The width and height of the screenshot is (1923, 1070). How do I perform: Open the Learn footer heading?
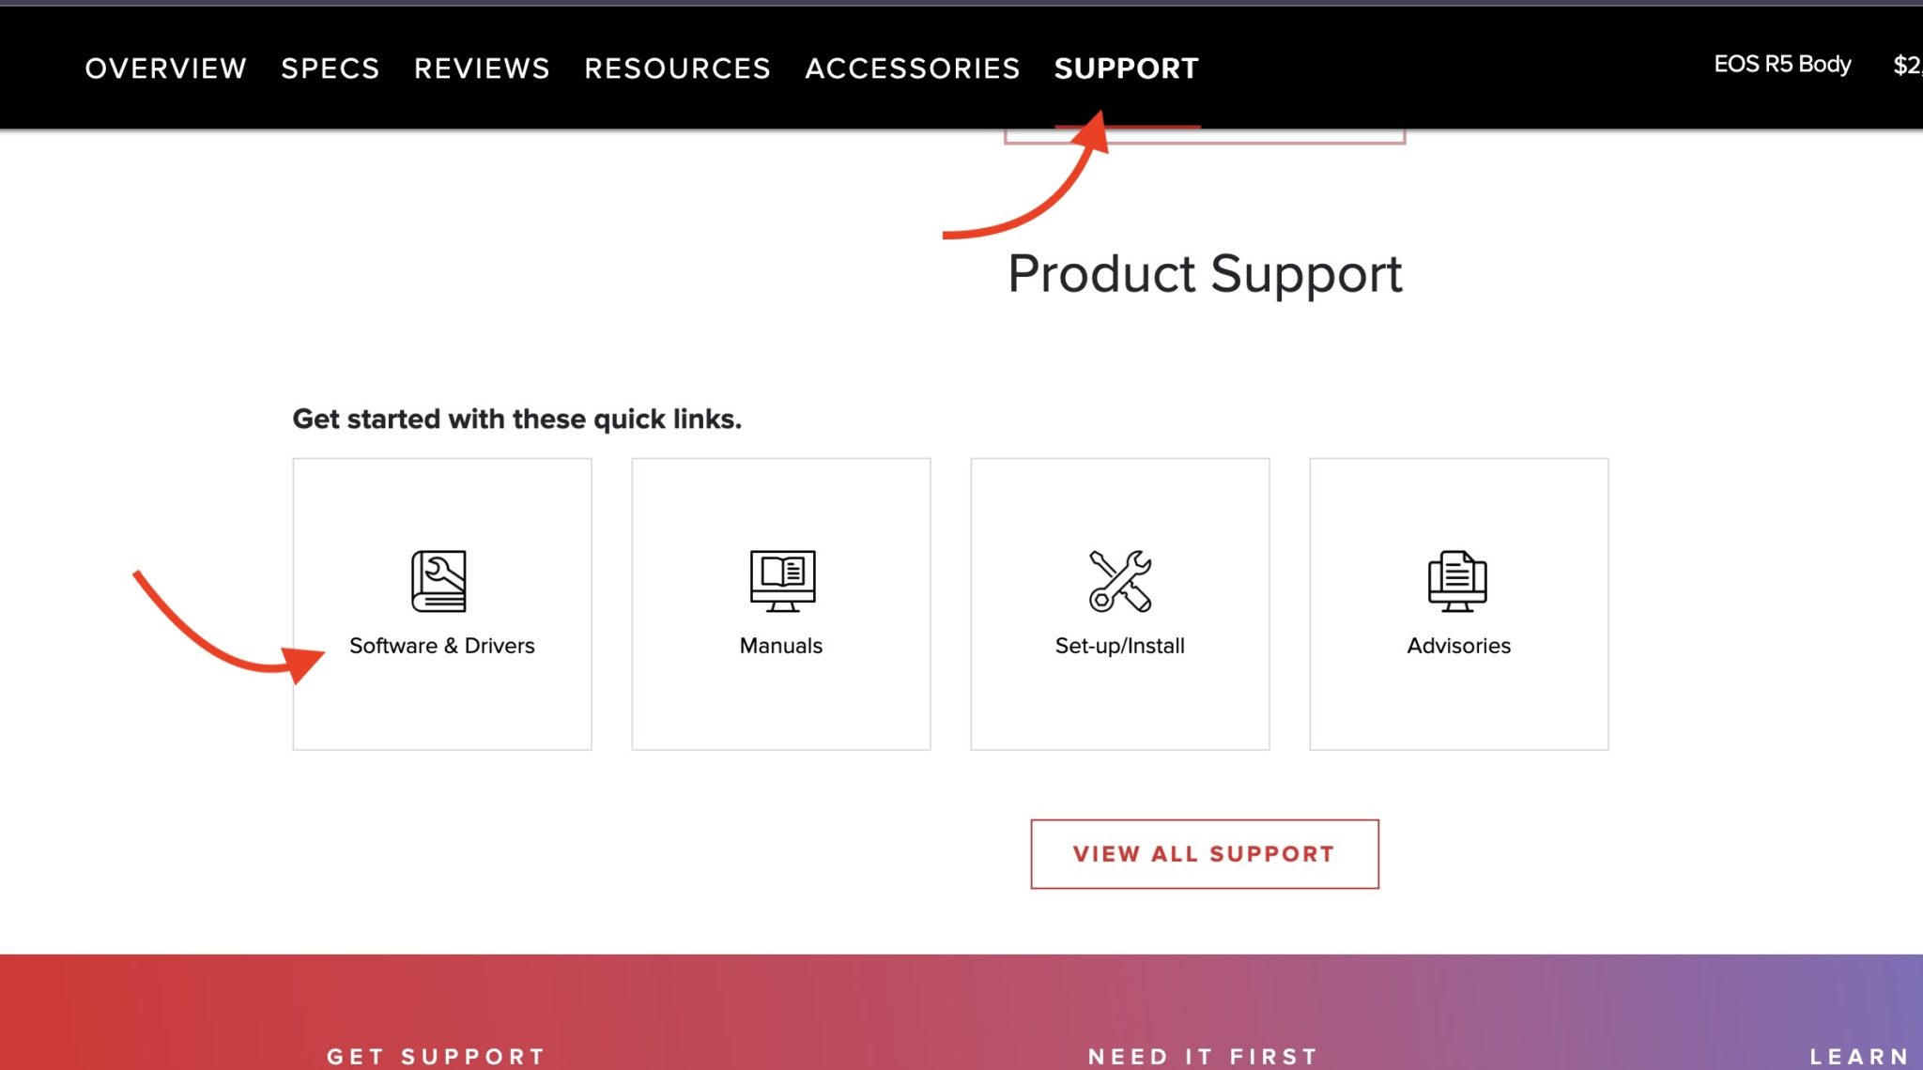click(x=1859, y=1056)
